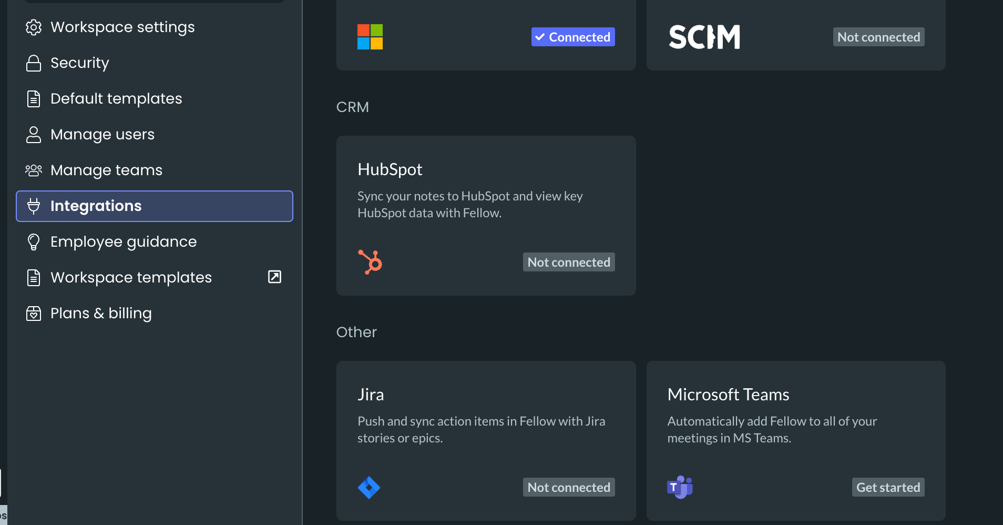Open Manage teams page
The height and width of the screenshot is (525, 1003).
(x=154, y=170)
